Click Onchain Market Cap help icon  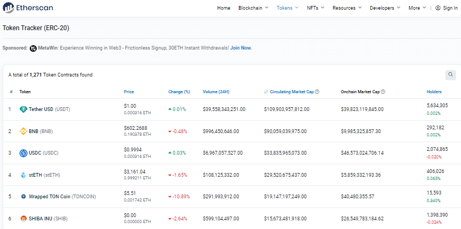click(x=383, y=92)
